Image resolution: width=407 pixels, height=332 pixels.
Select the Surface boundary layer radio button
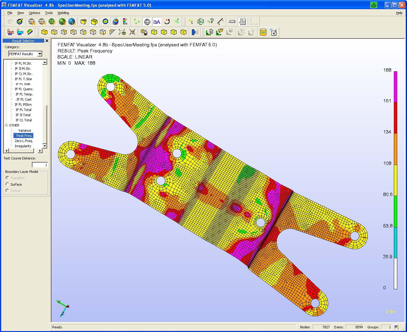tap(7, 184)
